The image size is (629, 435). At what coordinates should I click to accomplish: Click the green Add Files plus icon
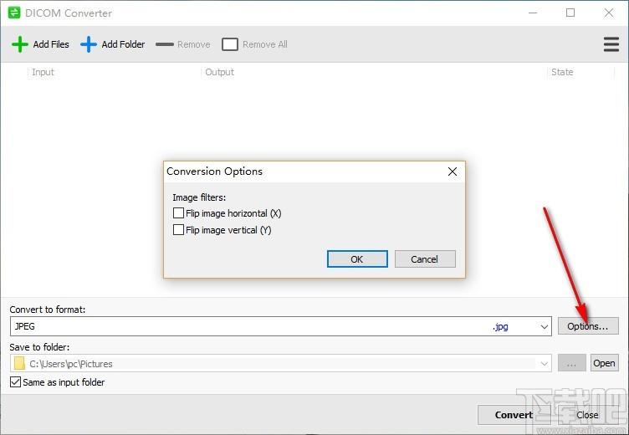pyautogui.click(x=20, y=44)
